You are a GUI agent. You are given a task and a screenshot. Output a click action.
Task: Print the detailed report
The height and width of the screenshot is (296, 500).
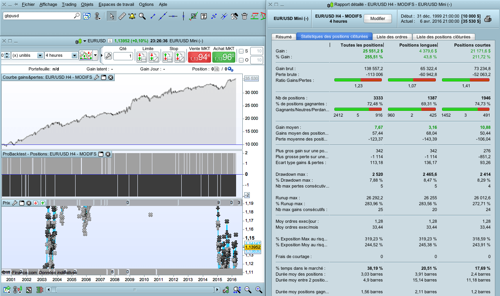point(488,19)
